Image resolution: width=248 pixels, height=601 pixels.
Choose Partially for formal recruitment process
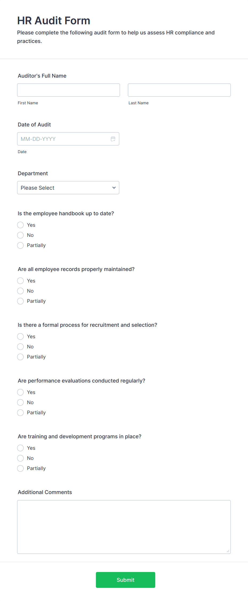20,357
